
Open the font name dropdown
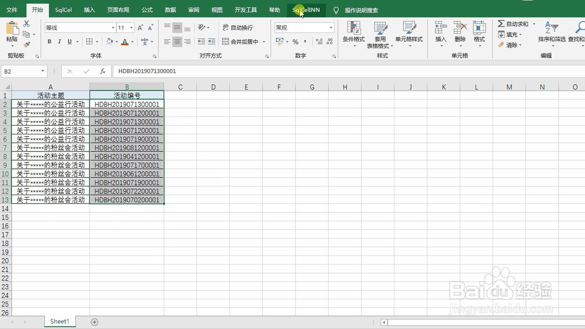113,28
